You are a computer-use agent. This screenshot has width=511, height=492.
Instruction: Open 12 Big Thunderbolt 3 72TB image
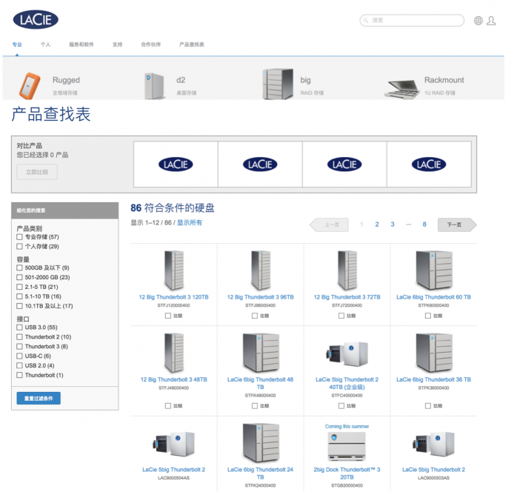point(347,270)
